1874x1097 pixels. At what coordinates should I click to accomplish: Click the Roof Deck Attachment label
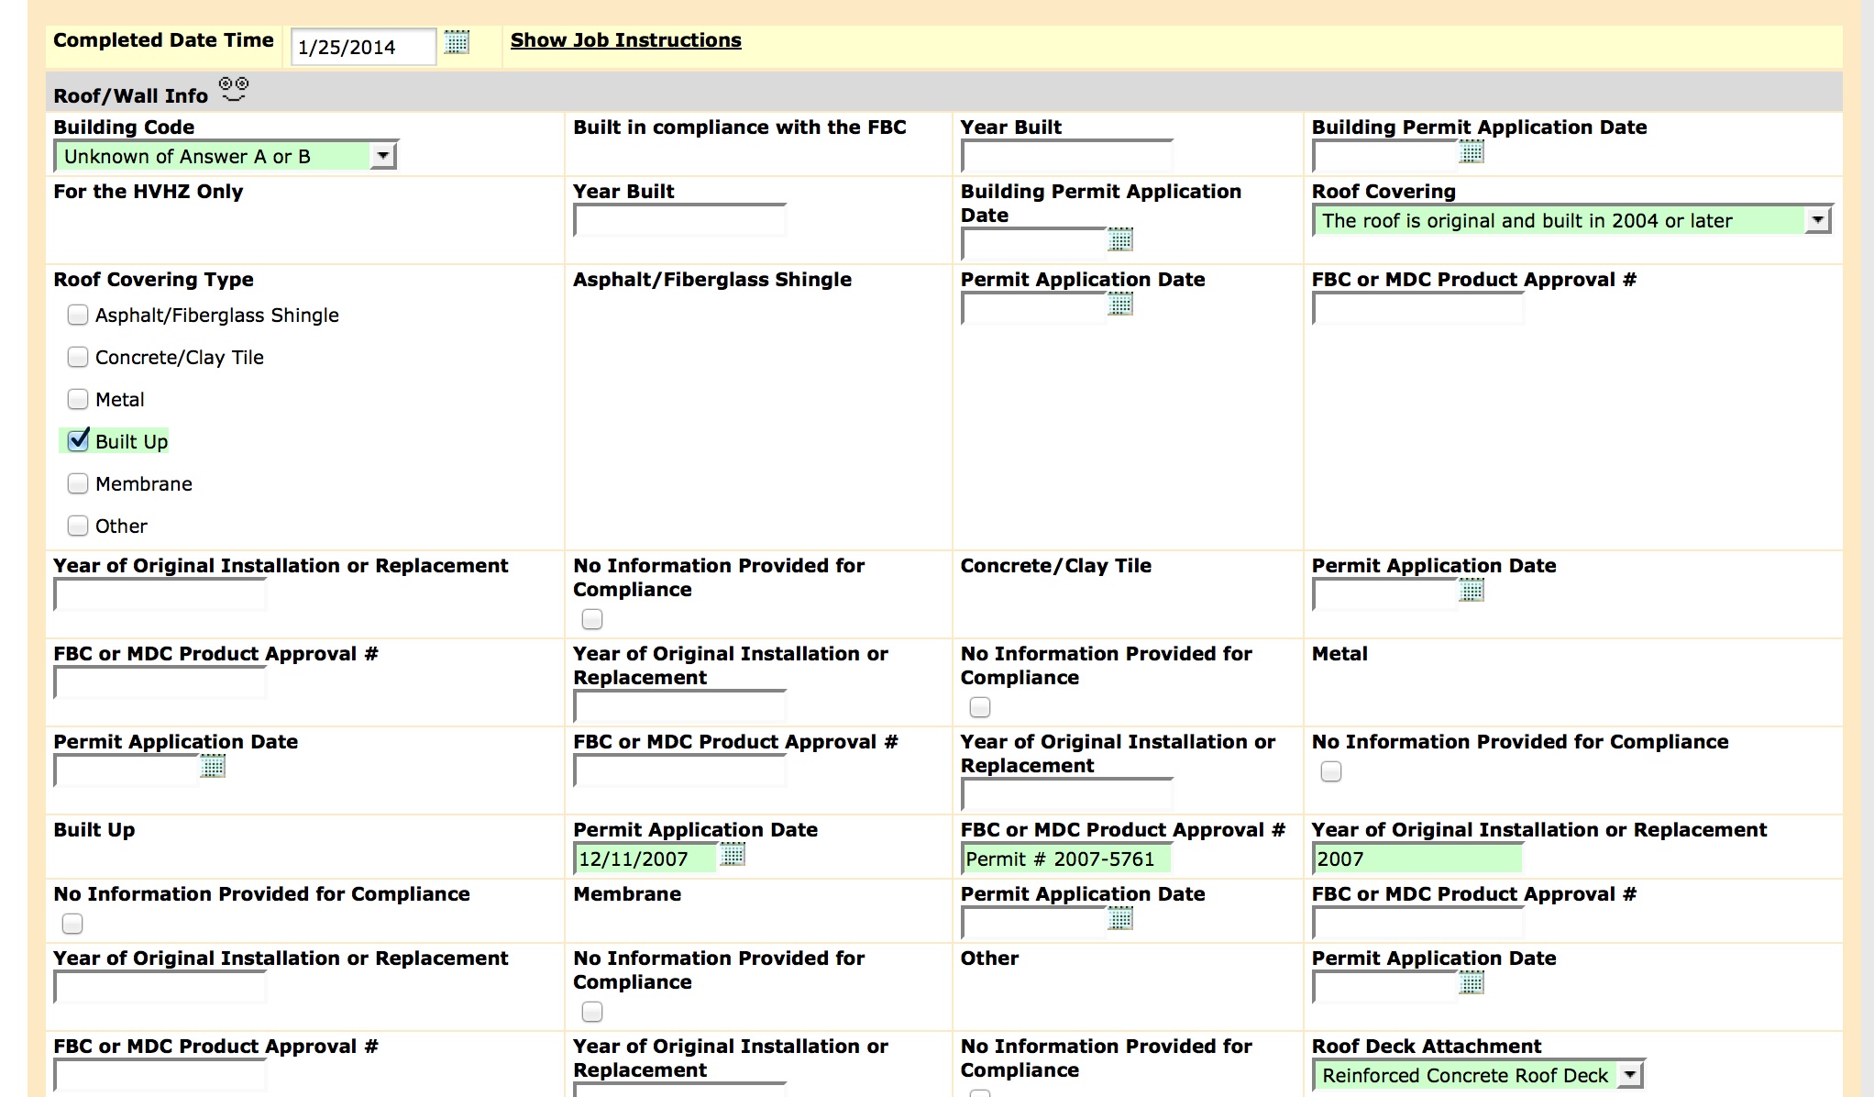click(1427, 1047)
